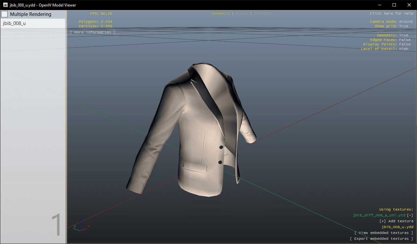Maximize the Model Viewer window

tap(394, 5)
